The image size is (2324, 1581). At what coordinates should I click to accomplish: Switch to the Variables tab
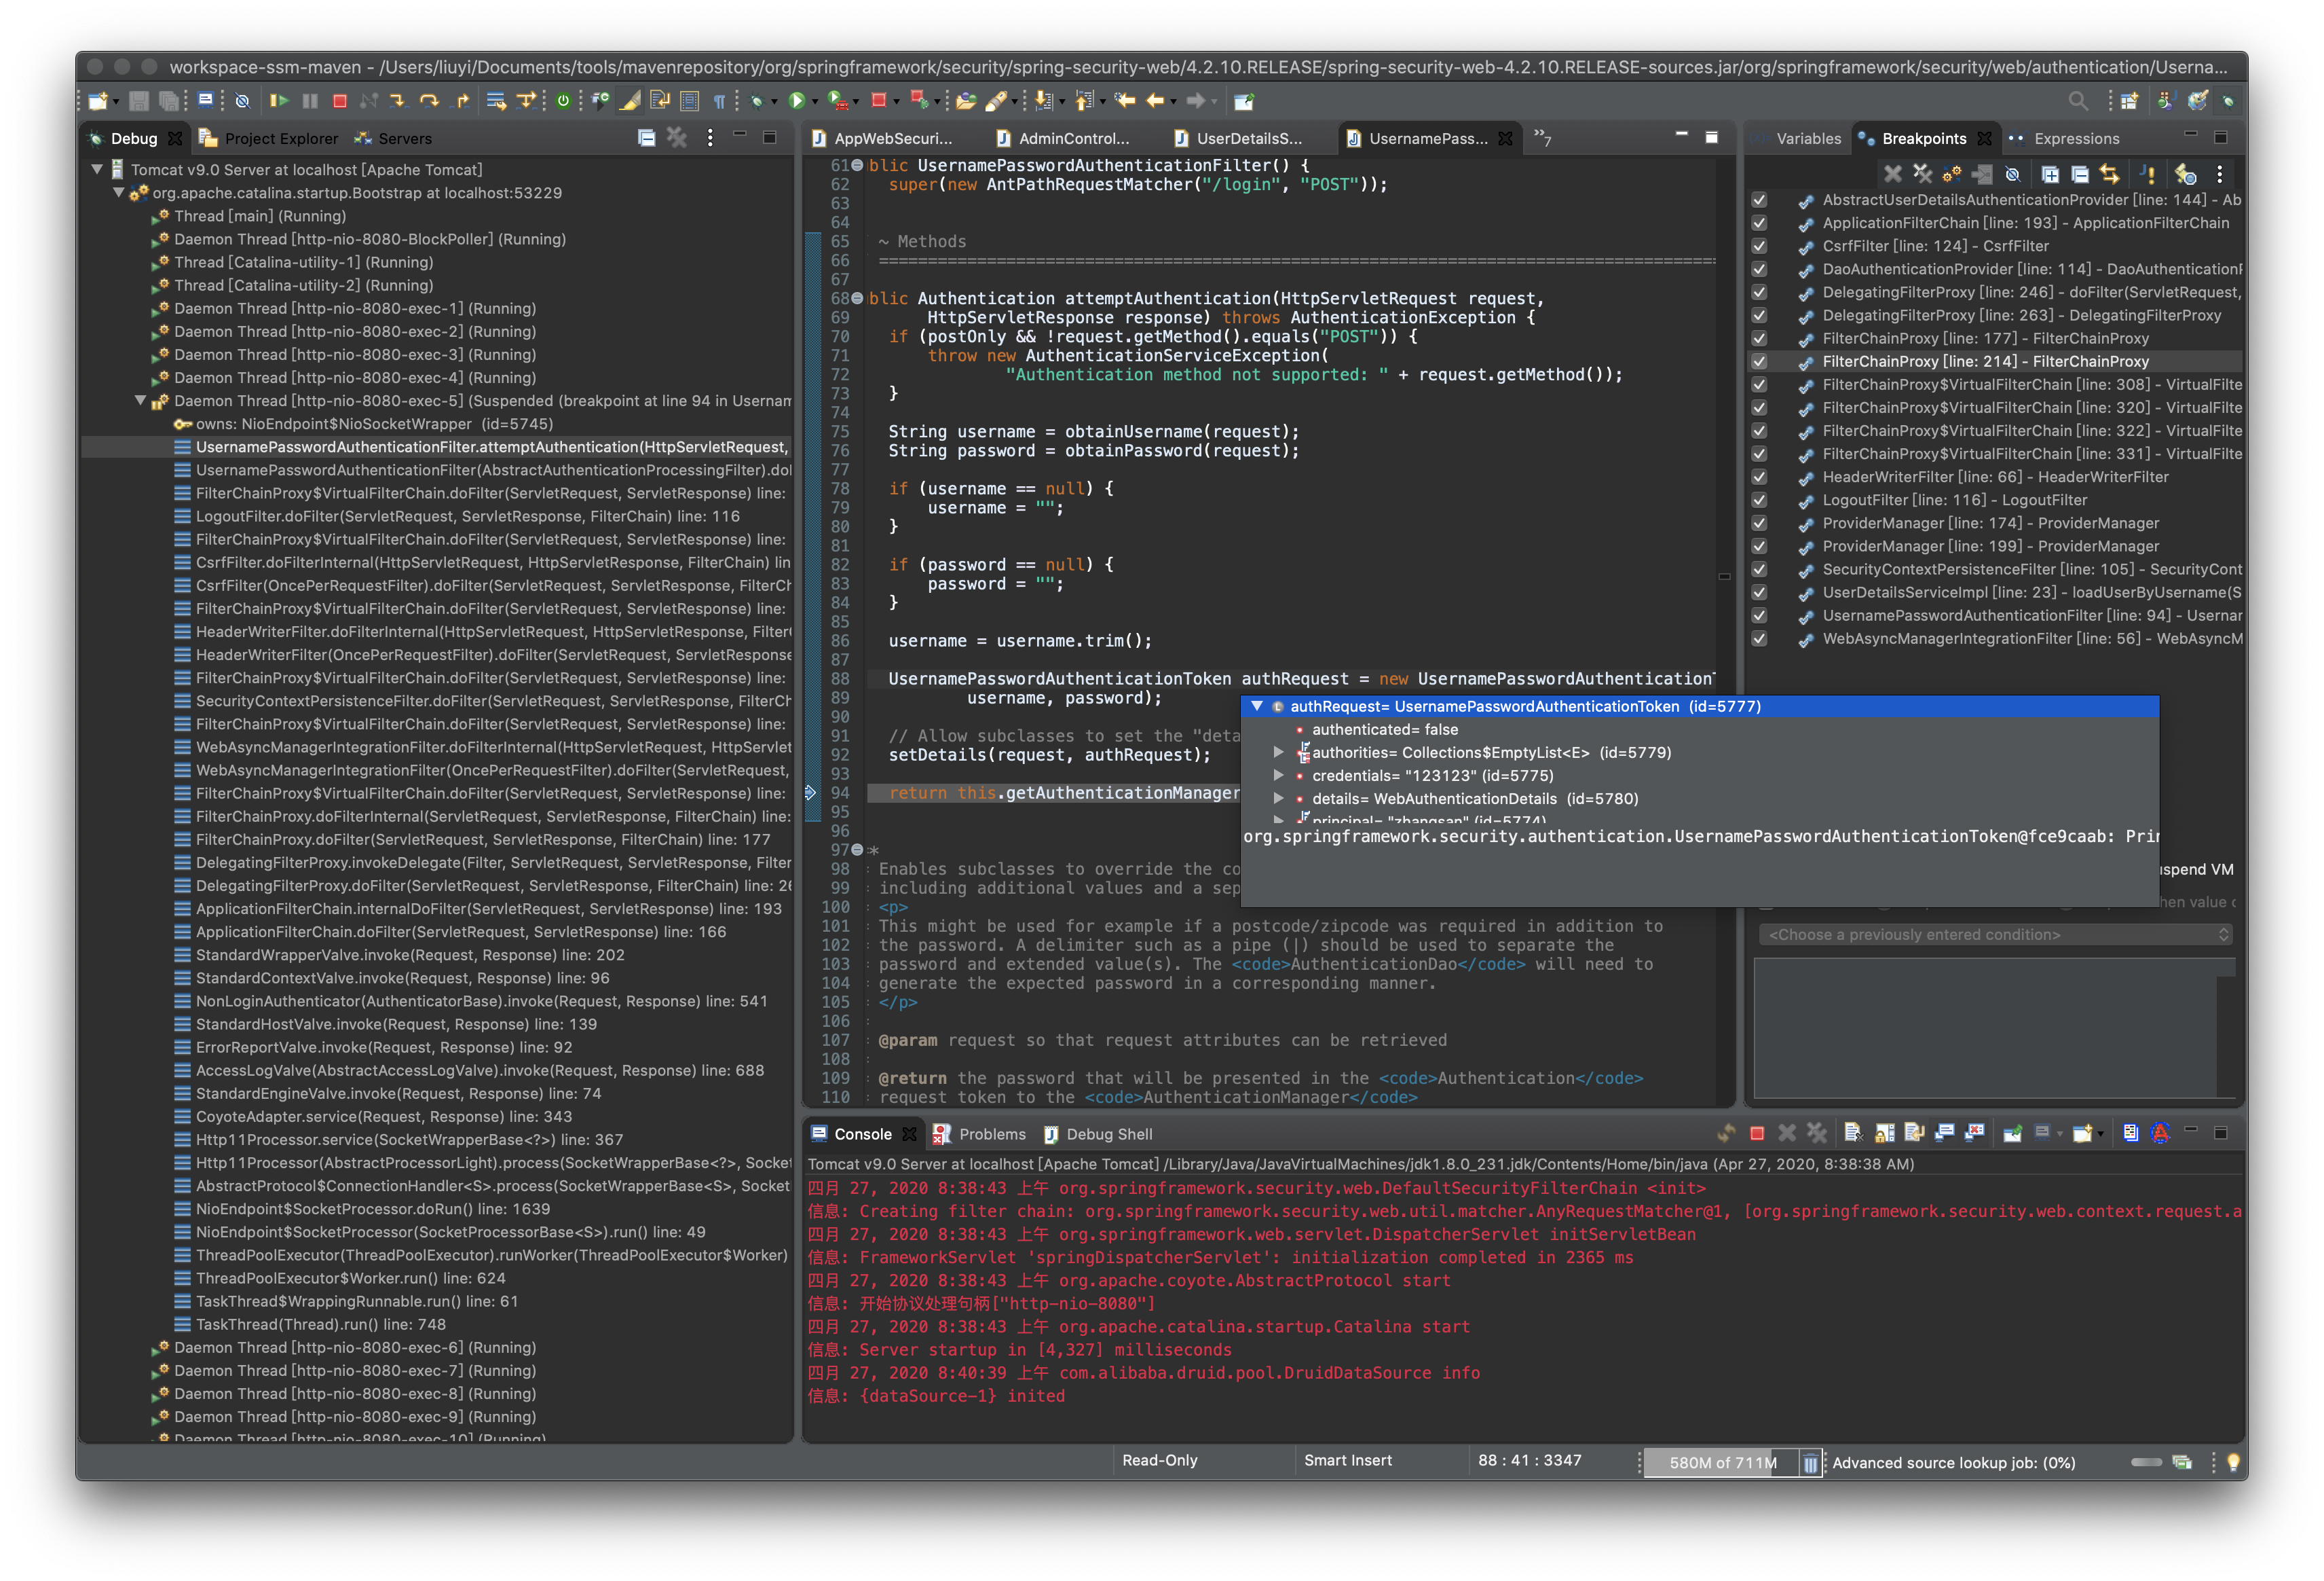point(1807,138)
